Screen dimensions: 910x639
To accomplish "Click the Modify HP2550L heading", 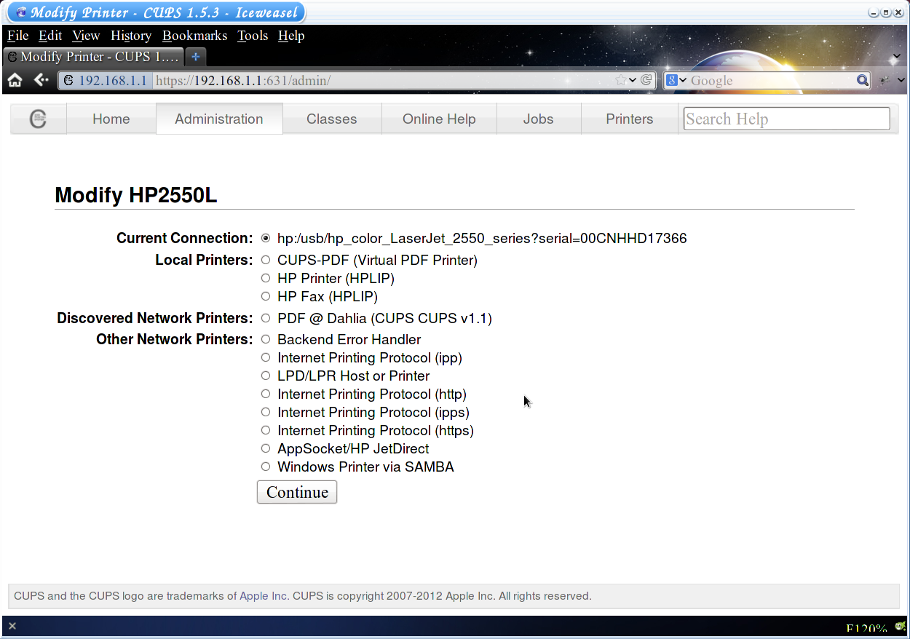I will coord(136,195).
